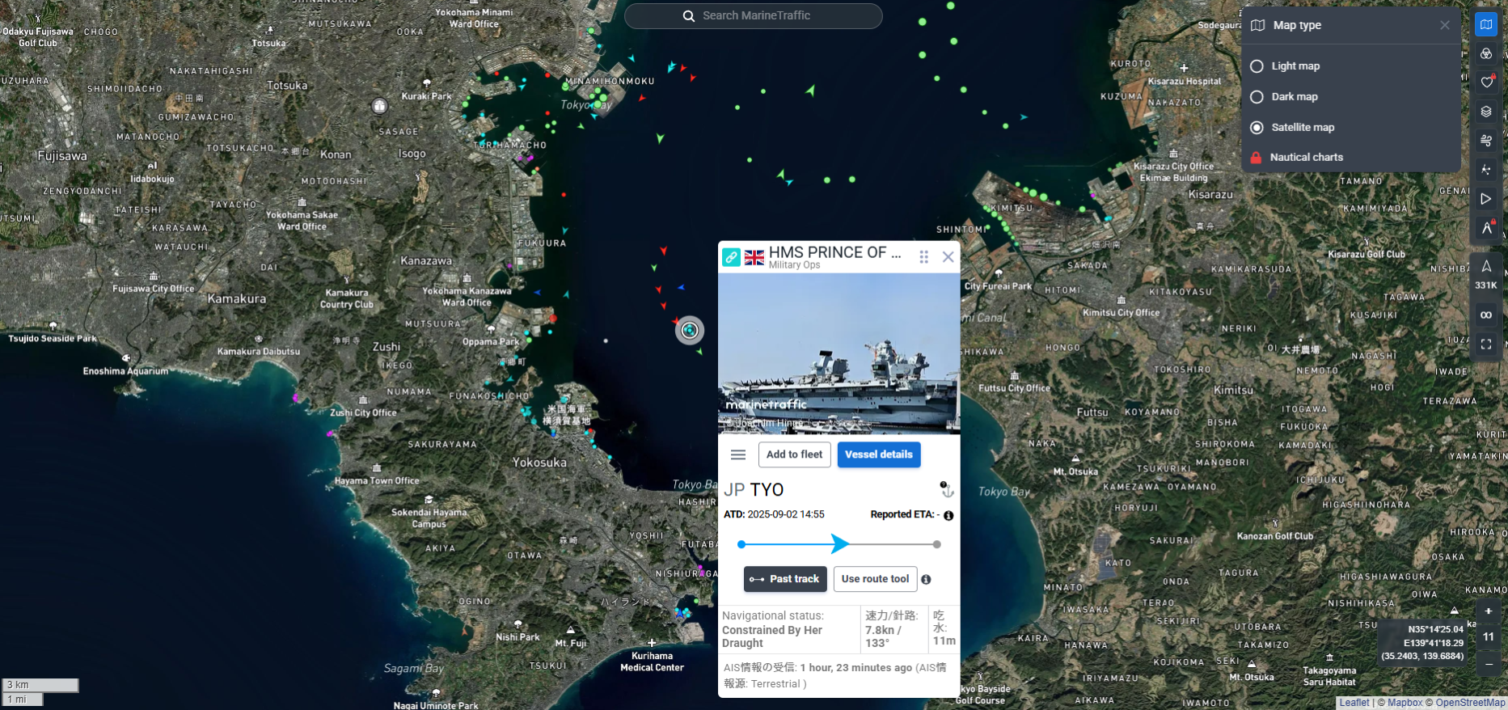Click the 'Military Ops' vessel type text
The height and width of the screenshot is (710, 1508).
(794, 265)
